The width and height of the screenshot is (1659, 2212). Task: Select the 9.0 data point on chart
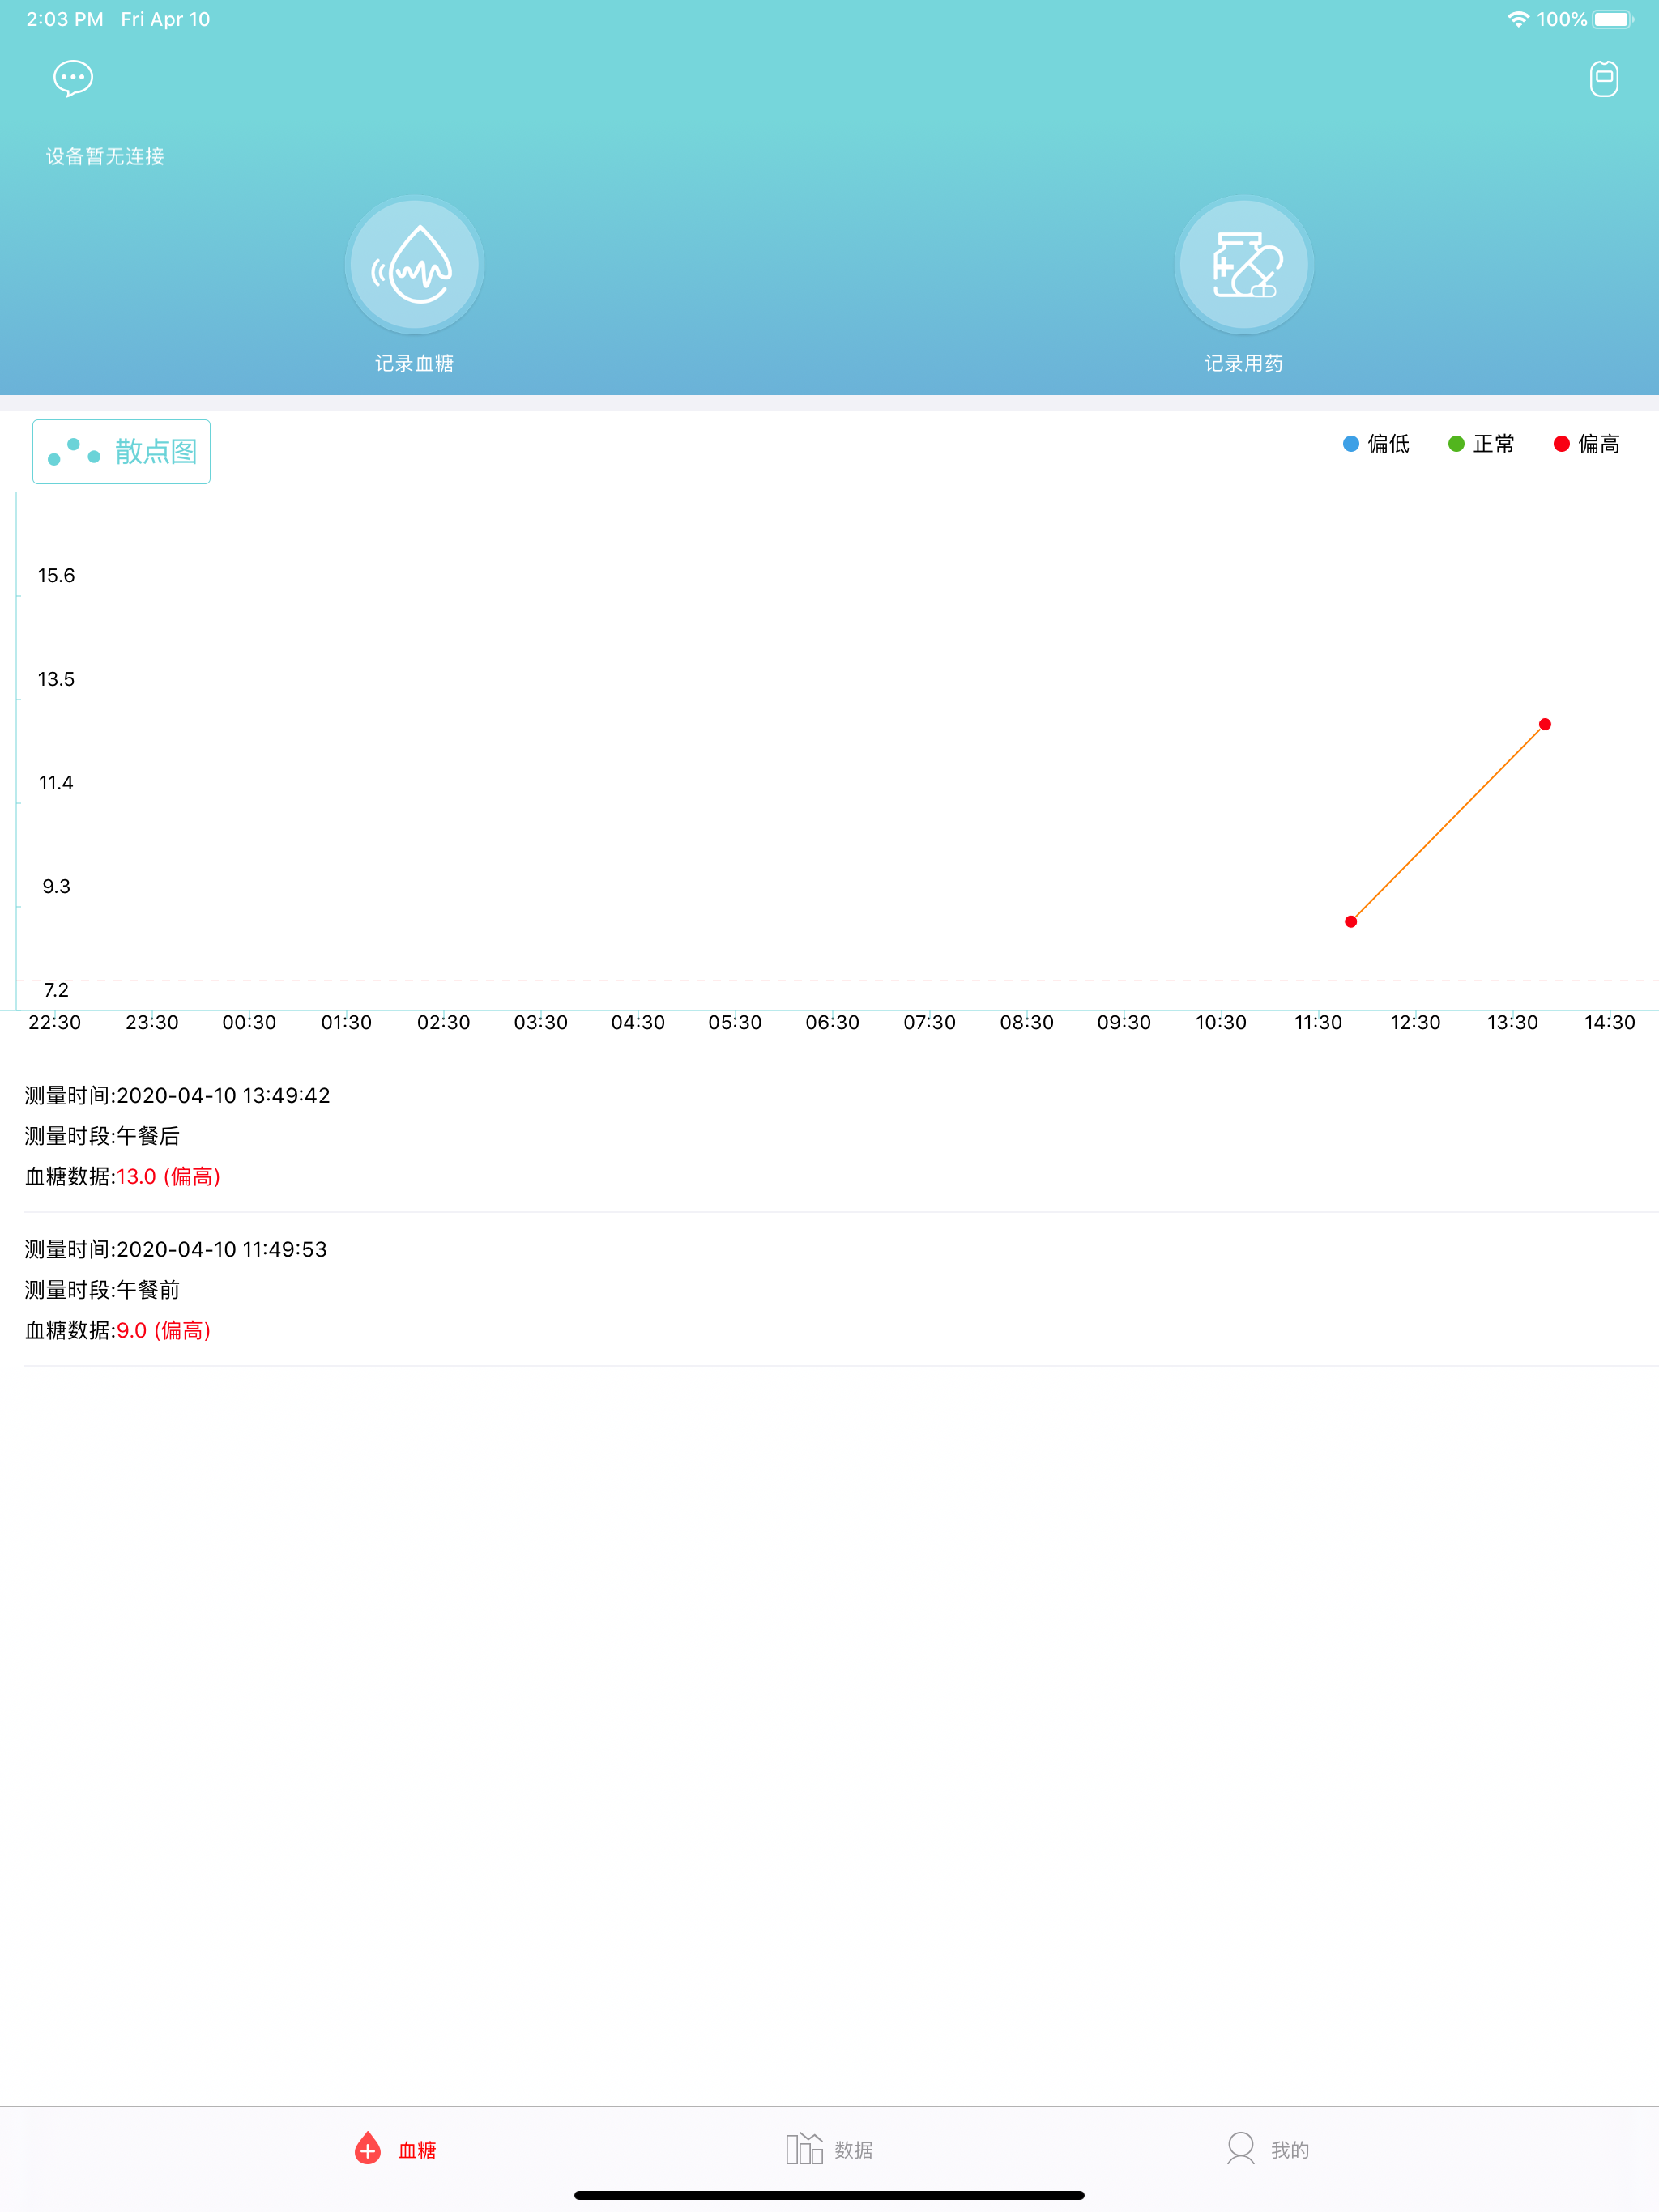coord(1351,922)
